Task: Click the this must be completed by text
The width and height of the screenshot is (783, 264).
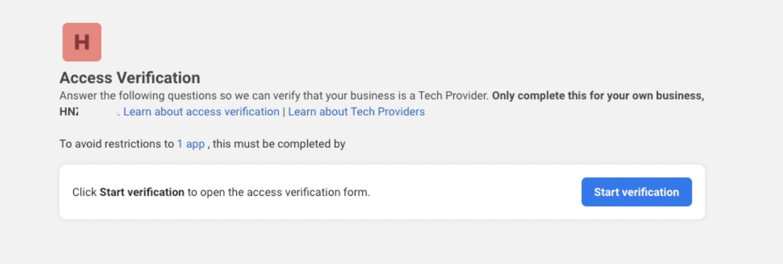Action: click(279, 145)
